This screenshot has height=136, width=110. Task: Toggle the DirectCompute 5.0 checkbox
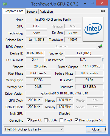point(76,120)
